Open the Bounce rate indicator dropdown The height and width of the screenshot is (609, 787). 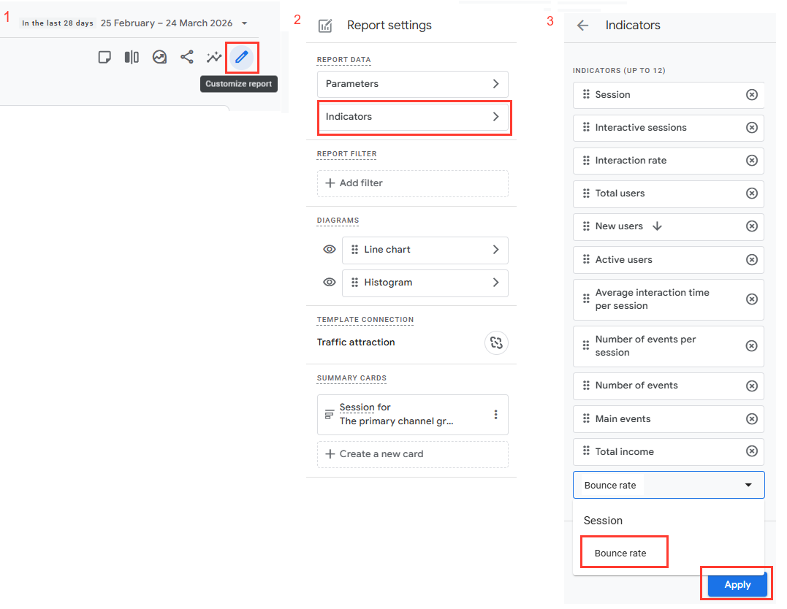748,484
